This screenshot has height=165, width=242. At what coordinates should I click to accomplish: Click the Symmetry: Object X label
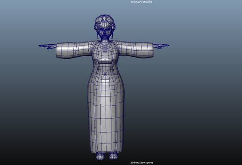pyautogui.click(x=141, y=2)
